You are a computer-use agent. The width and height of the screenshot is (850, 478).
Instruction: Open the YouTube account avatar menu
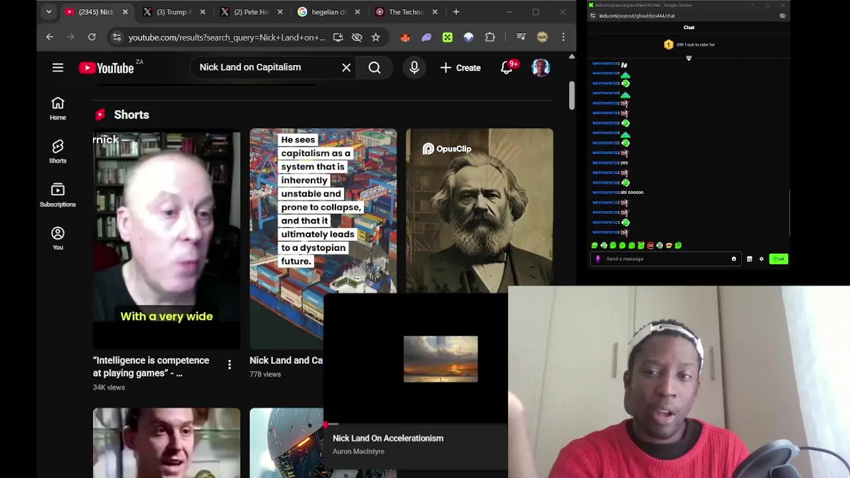coord(541,68)
